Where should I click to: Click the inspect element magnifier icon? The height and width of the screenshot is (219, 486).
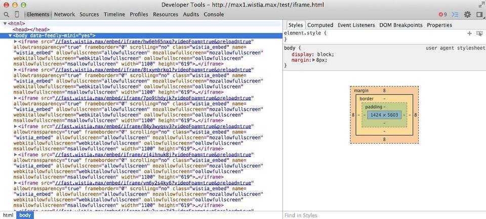click(x=6, y=14)
